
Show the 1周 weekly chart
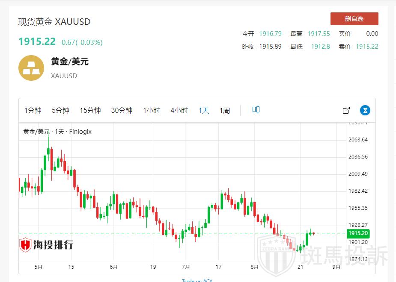click(x=225, y=110)
